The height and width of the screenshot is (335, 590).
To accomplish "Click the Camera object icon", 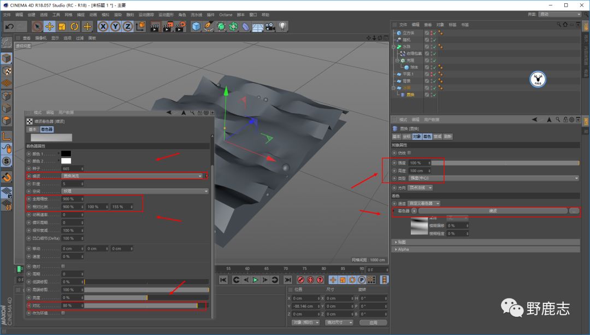I will coord(270,26).
